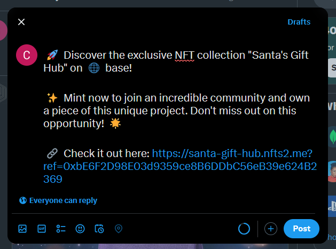Open the emoji picker
Viewport: 336px width, 249px height.
point(80,229)
